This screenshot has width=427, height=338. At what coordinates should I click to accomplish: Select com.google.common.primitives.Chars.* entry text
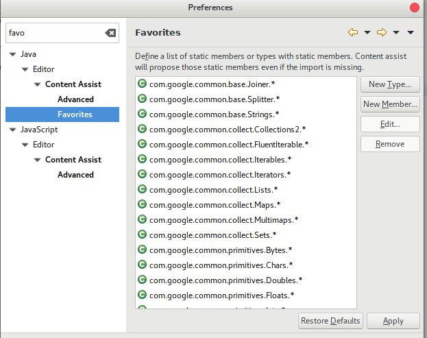(x=221, y=265)
